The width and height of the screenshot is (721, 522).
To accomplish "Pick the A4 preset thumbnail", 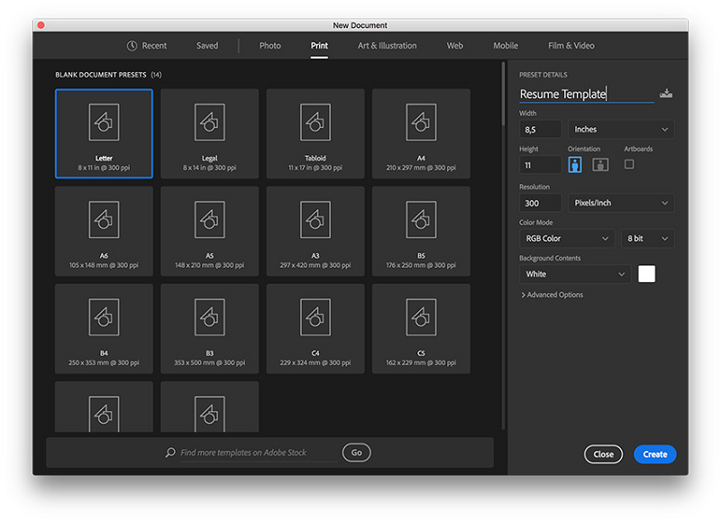I will click(421, 122).
